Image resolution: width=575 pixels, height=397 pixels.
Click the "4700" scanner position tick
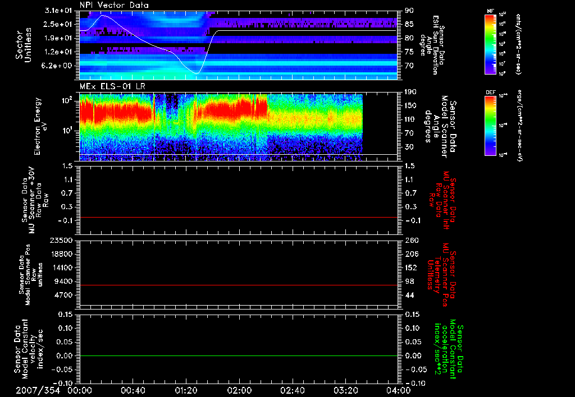(x=64, y=295)
